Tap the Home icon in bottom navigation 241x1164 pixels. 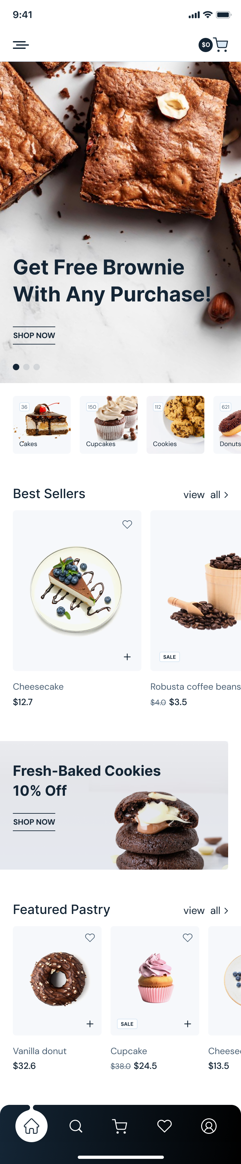click(31, 1125)
